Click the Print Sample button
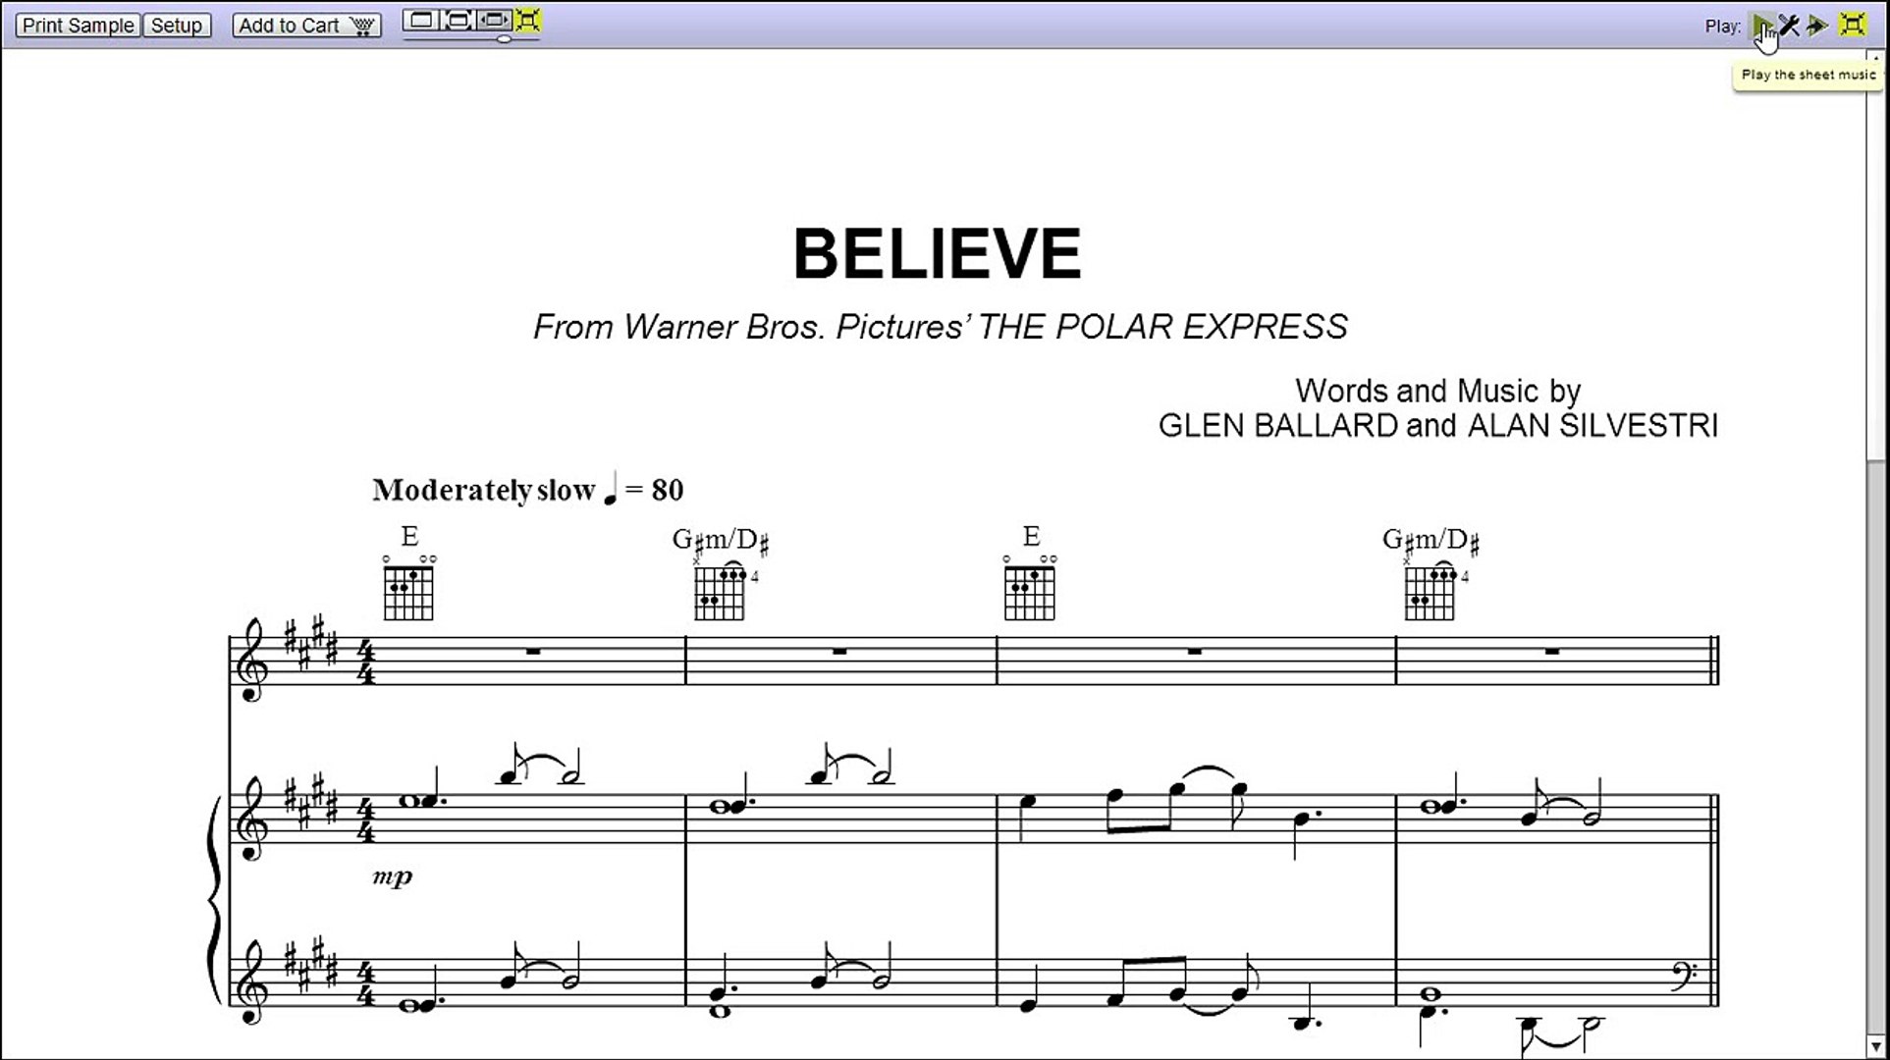The height and width of the screenshot is (1060, 1890). [x=78, y=26]
